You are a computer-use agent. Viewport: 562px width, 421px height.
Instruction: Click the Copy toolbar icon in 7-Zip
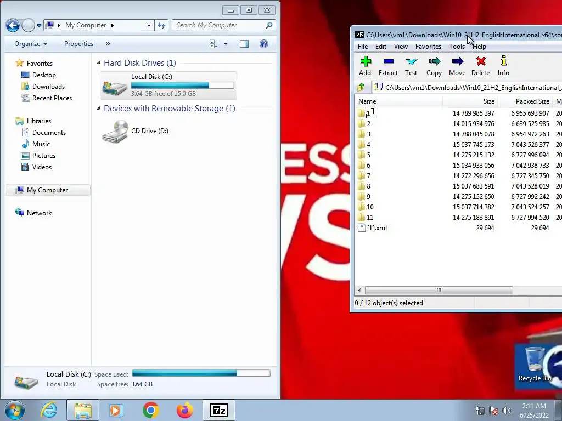point(434,66)
